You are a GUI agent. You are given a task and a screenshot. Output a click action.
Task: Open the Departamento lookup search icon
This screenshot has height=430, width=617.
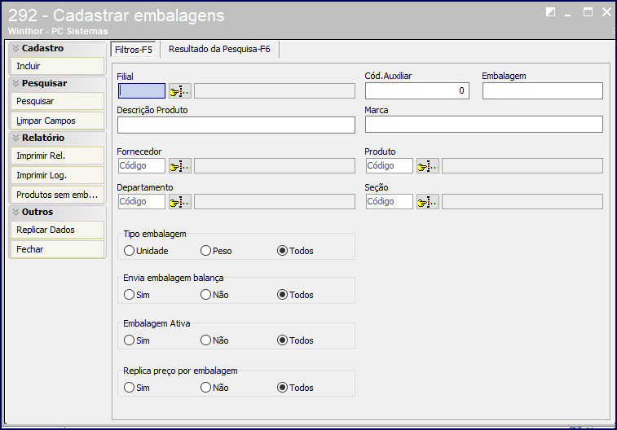(x=180, y=202)
